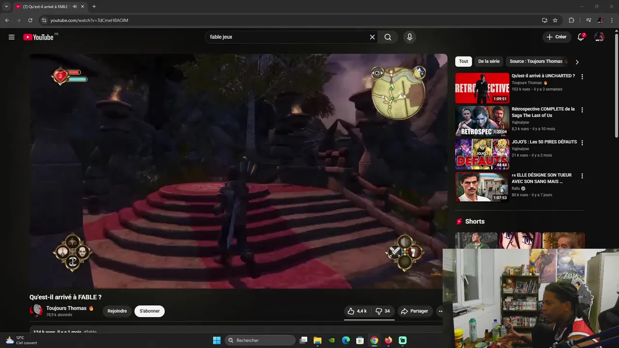
Task: Run search using the magnifier button
Action: point(388,37)
